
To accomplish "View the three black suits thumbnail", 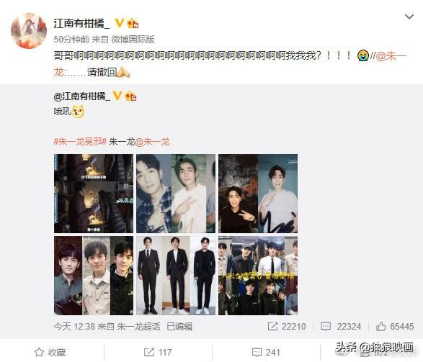I will coord(176,276).
